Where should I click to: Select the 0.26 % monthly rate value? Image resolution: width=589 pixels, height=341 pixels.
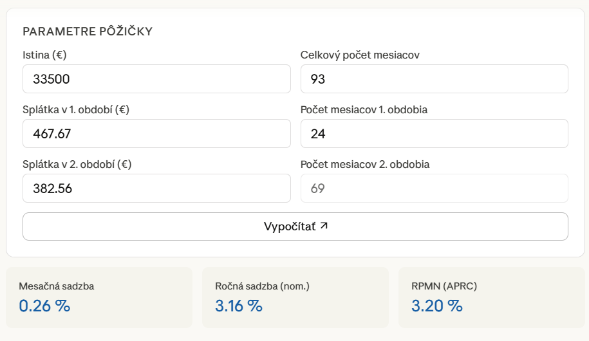pyautogui.click(x=44, y=306)
